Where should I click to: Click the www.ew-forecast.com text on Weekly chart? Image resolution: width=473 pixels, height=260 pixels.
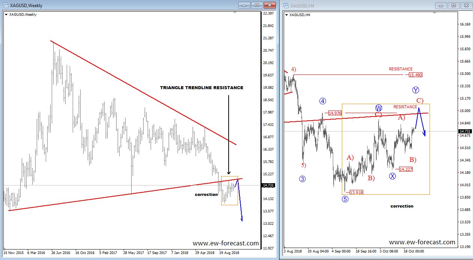point(226,244)
